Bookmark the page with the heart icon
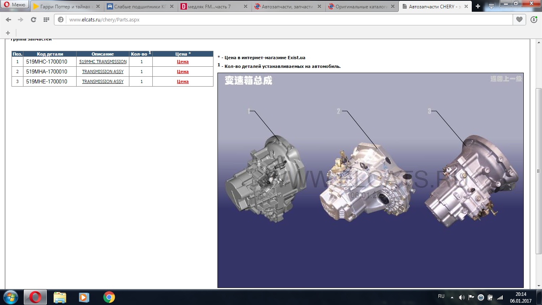The width and height of the screenshot is (542, 305). pos(519,19)
